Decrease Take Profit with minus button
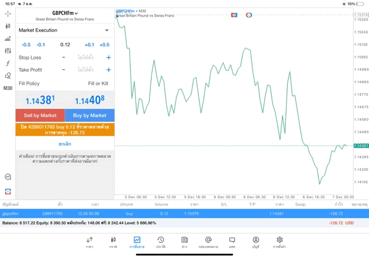Screen dimensions: 369x258 click(x=63, y=70)
